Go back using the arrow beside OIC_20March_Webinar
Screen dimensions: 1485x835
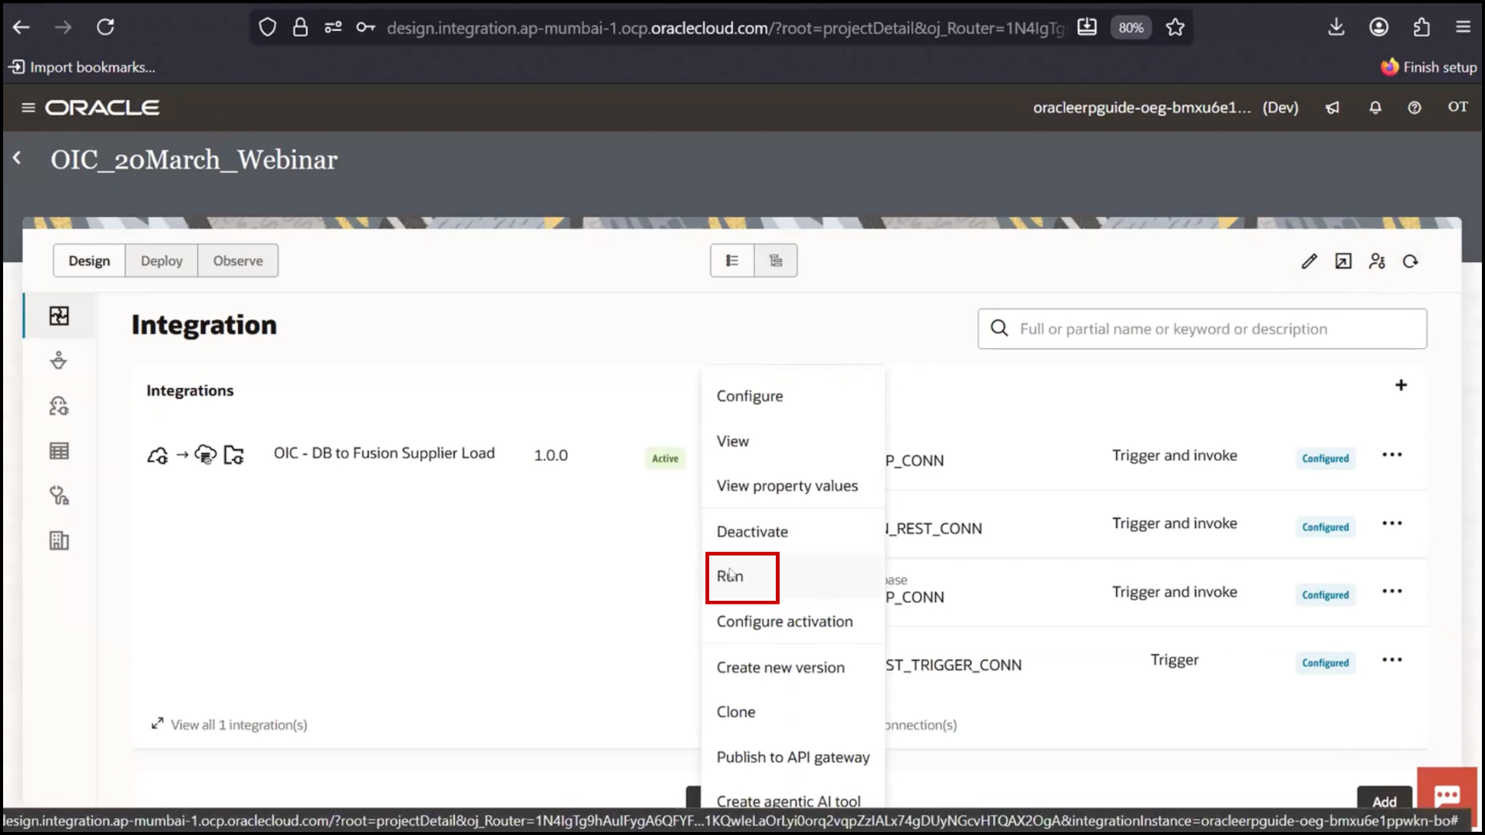click(x=17, y=158)
